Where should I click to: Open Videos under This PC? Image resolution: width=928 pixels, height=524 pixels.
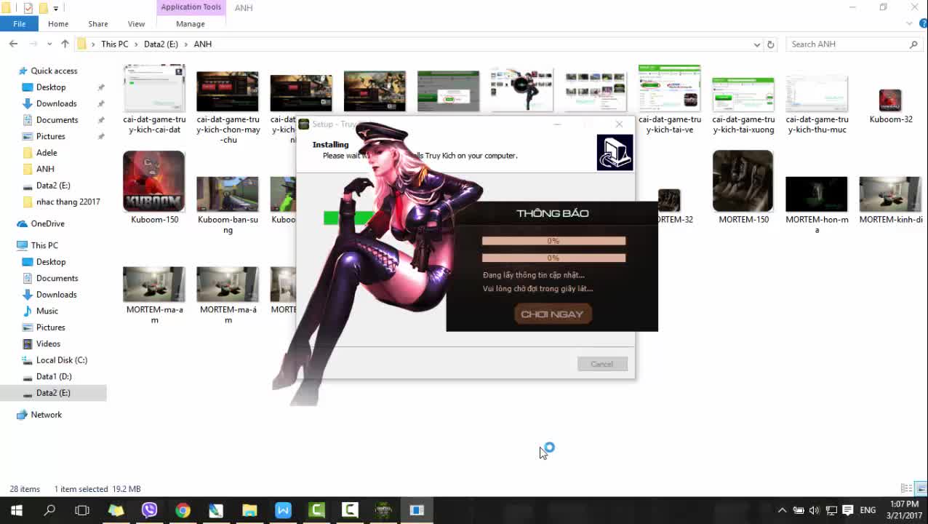48,344
